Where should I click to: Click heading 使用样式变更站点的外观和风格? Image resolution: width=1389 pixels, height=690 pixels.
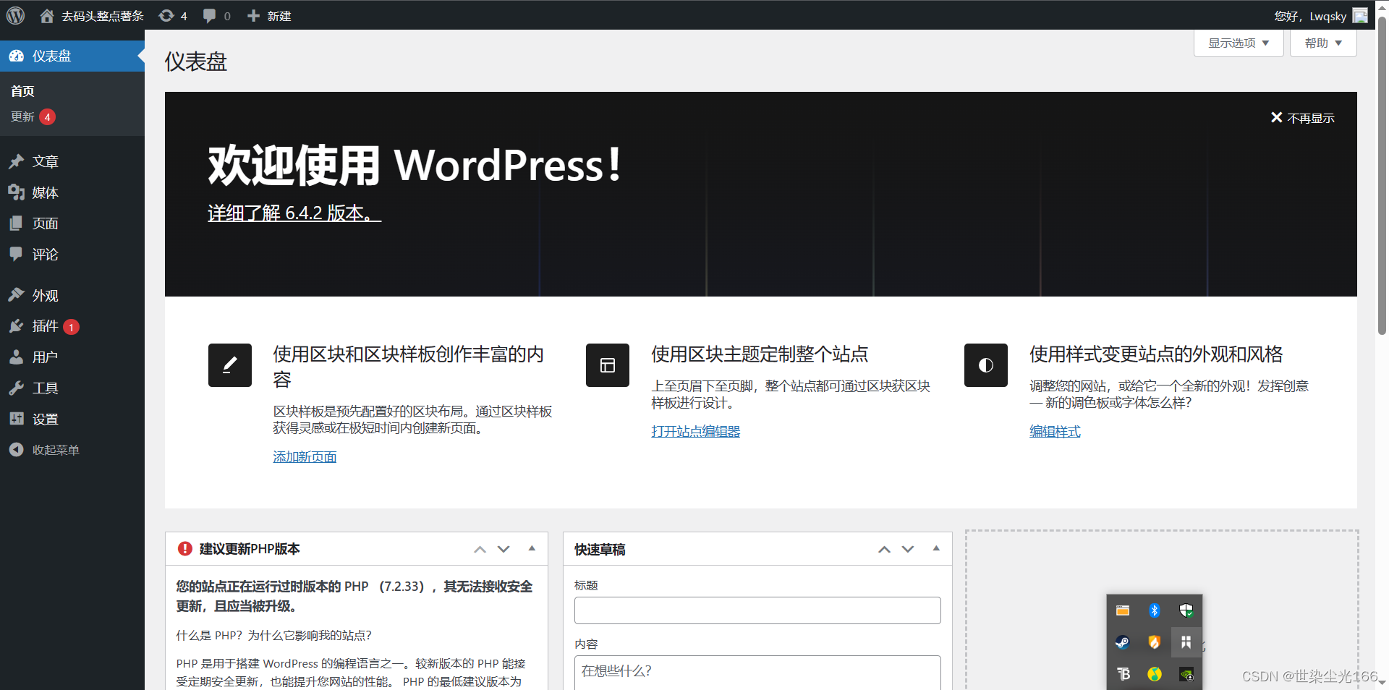click(1156, 354)
